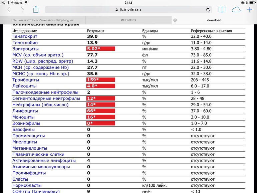Tap the Safari back arrow
Viewport: 257px width, 193px height.
9,10
